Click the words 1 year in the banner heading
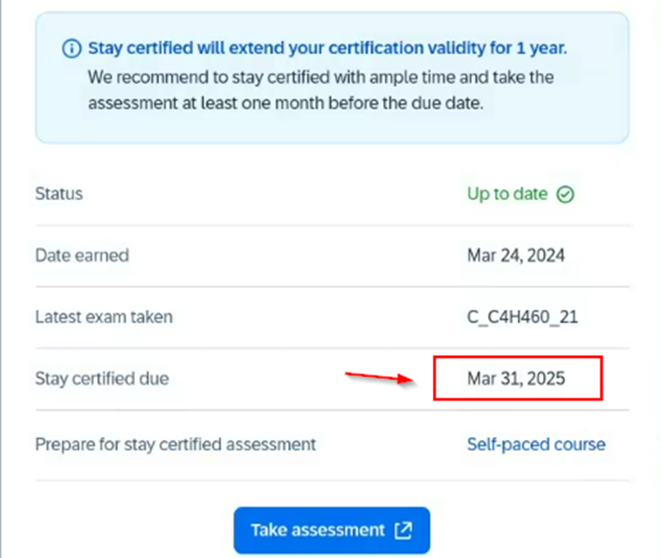Screen dimensions: 661x558 pyautogui.click(x=541, y=48)
